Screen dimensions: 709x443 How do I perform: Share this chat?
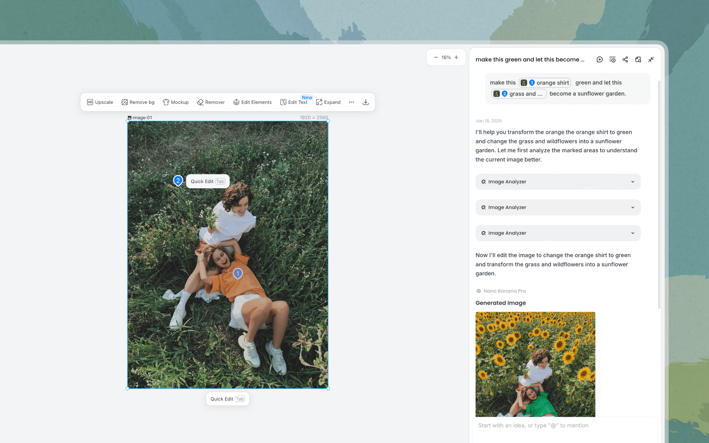[x=625, y=59]
